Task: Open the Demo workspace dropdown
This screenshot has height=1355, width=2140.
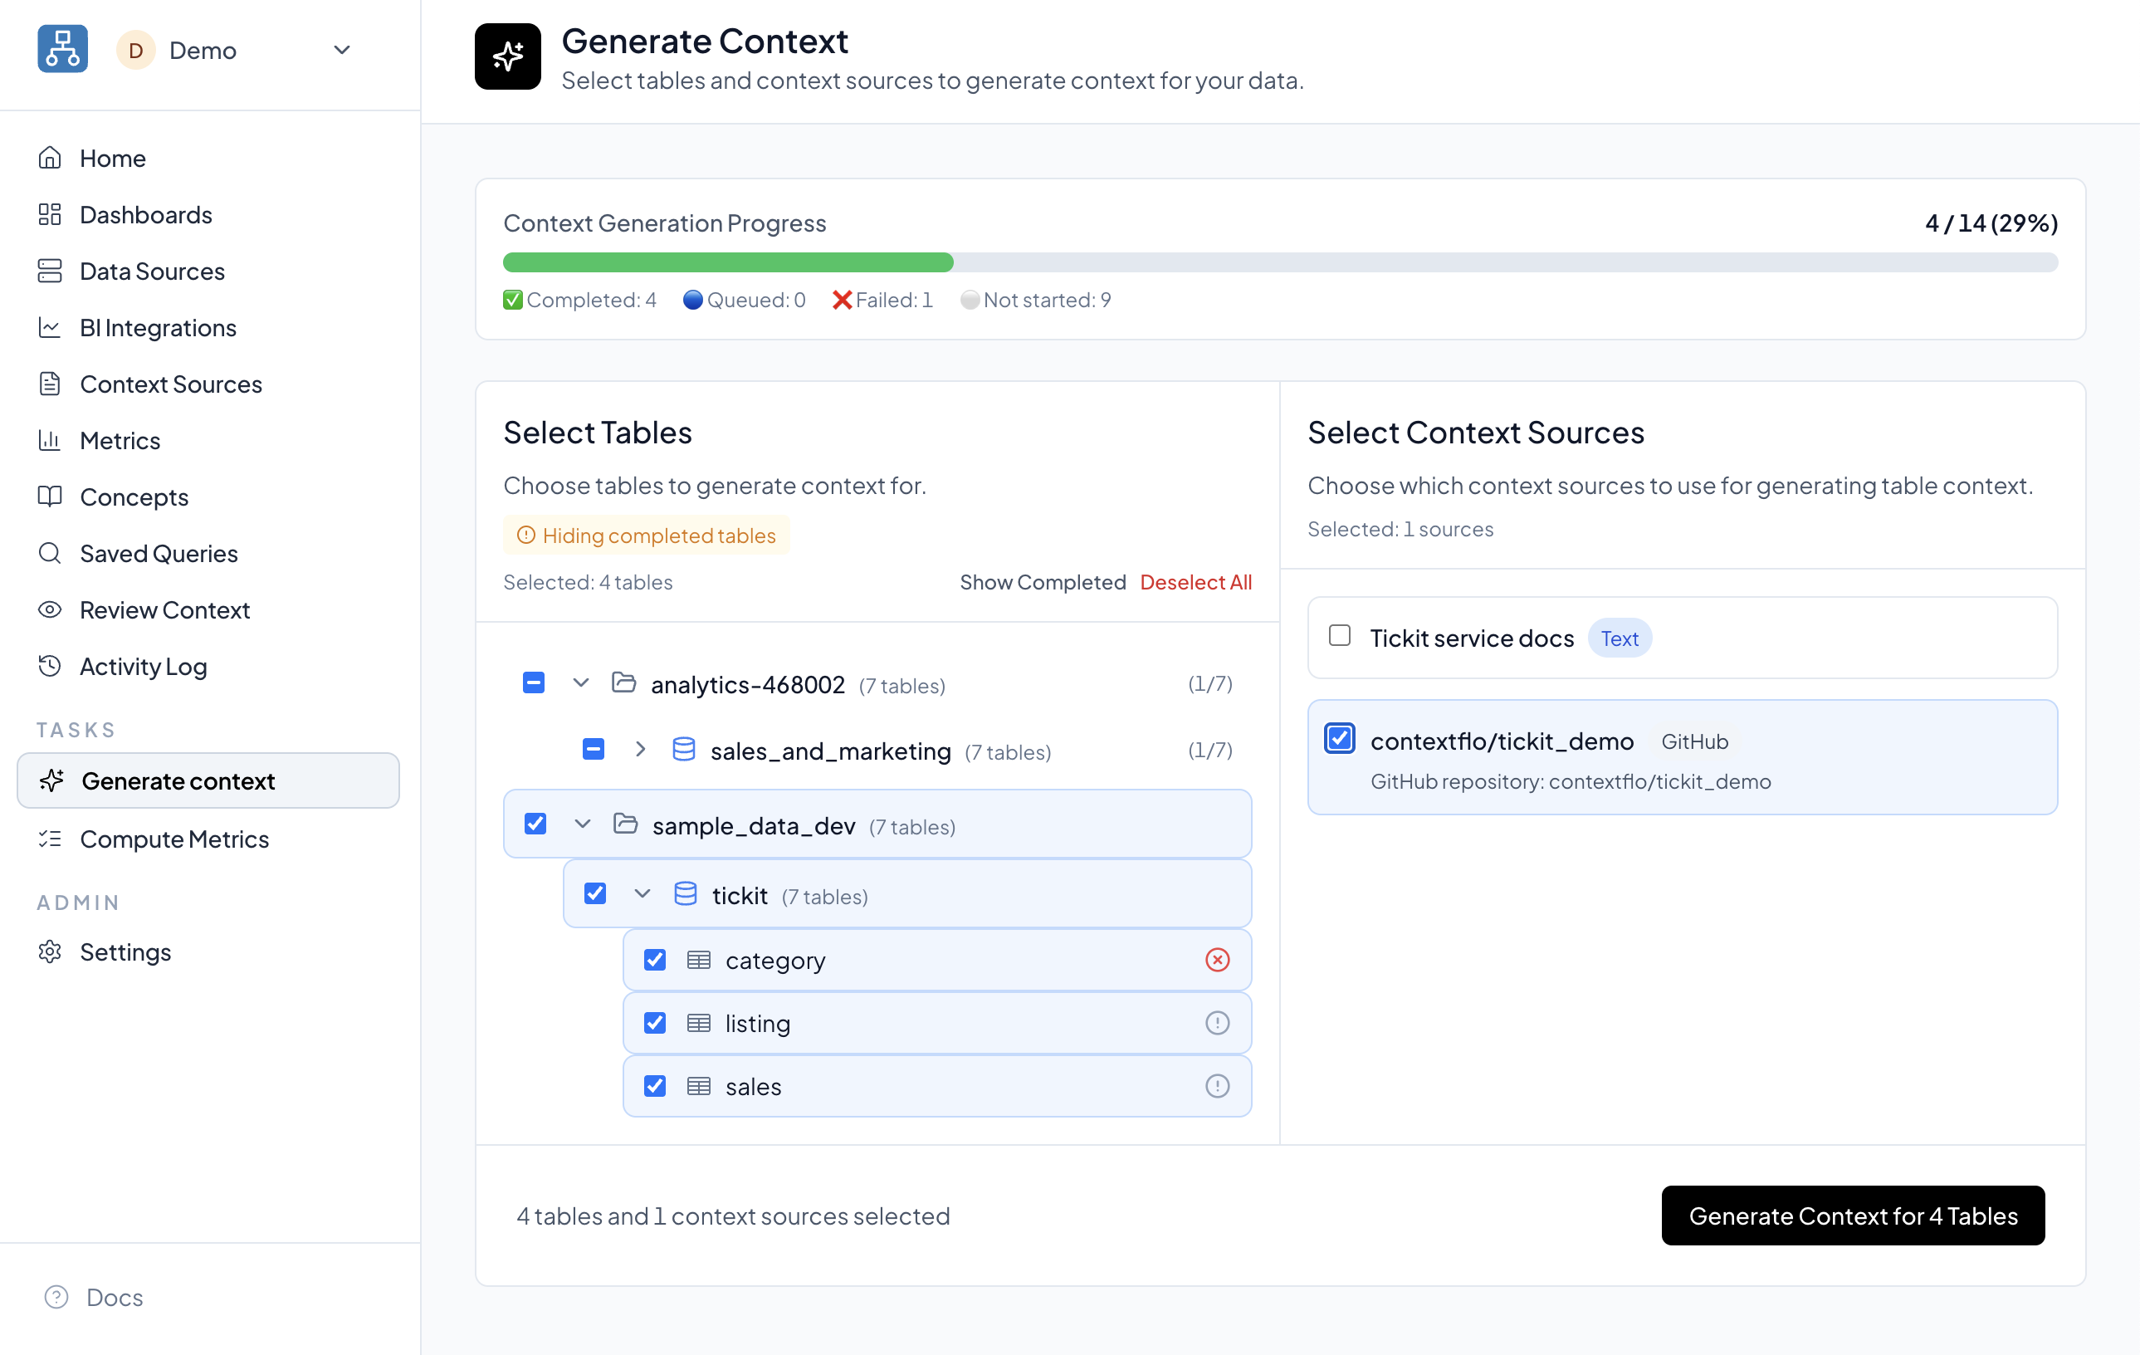Action: tap(341, 50)
